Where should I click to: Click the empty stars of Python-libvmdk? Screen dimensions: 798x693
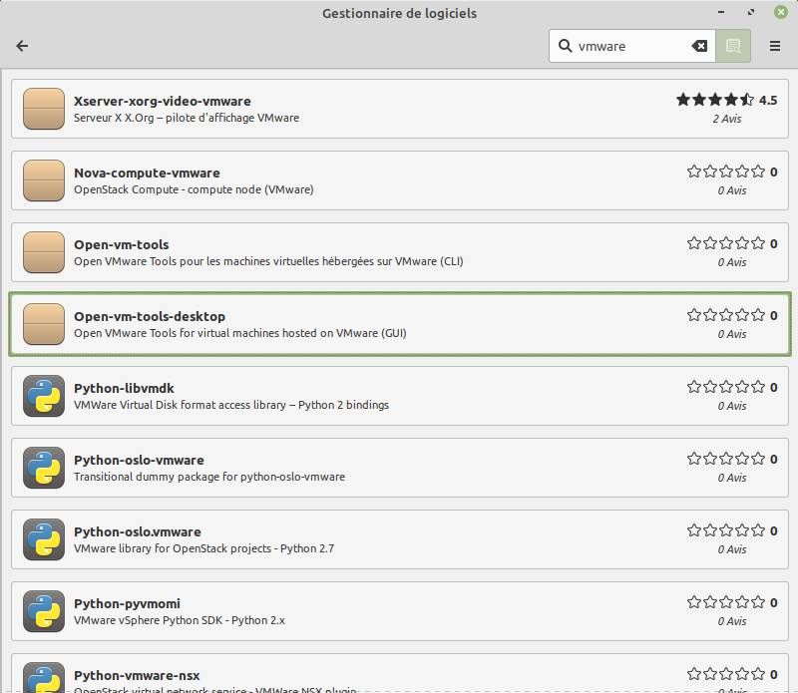click(x=726, y=387)
